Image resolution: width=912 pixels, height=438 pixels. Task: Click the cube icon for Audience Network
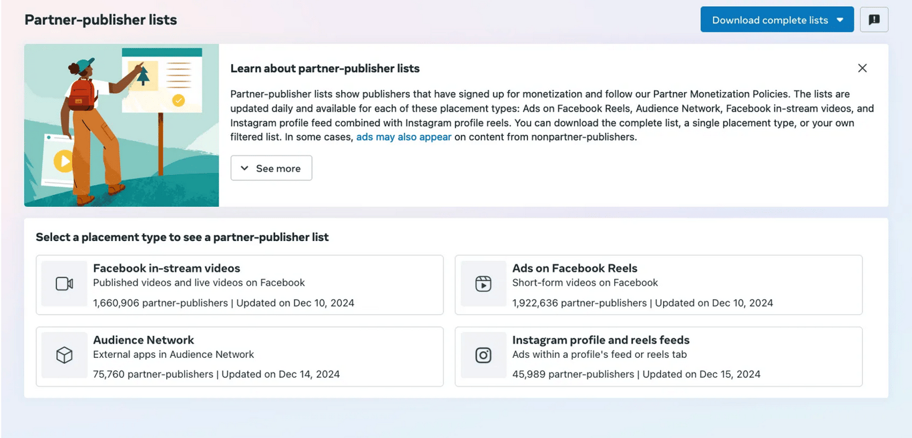coord(64,355)
